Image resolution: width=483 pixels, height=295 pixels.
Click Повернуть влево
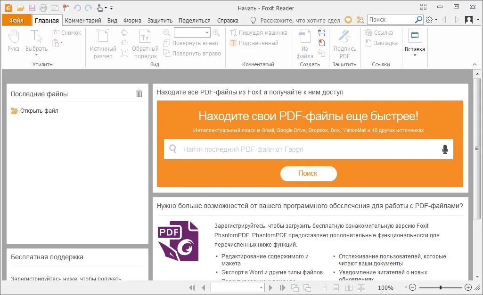coord(190,43)
